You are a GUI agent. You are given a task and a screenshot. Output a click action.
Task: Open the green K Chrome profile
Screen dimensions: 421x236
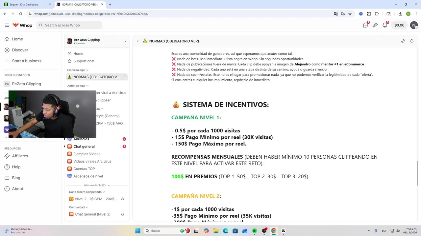point(408,14)
